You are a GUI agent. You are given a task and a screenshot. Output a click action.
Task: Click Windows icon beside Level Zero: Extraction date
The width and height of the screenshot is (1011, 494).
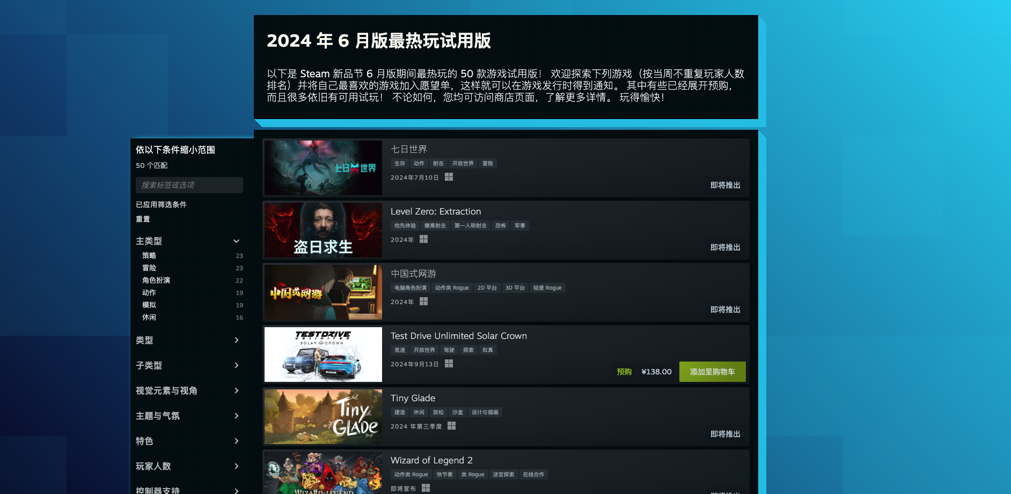pyautogui.click(x=423, y=239)
